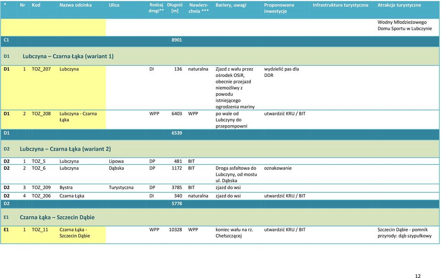Click 'naturalna' in the TOZ_206 row
The width and height of the screenshot is (441, 278).
(x=198, y=196)
